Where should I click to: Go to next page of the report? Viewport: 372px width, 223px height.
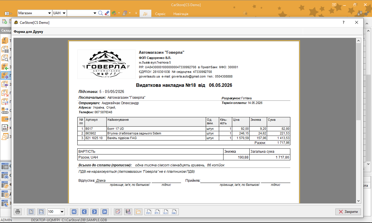pos(94,212)
